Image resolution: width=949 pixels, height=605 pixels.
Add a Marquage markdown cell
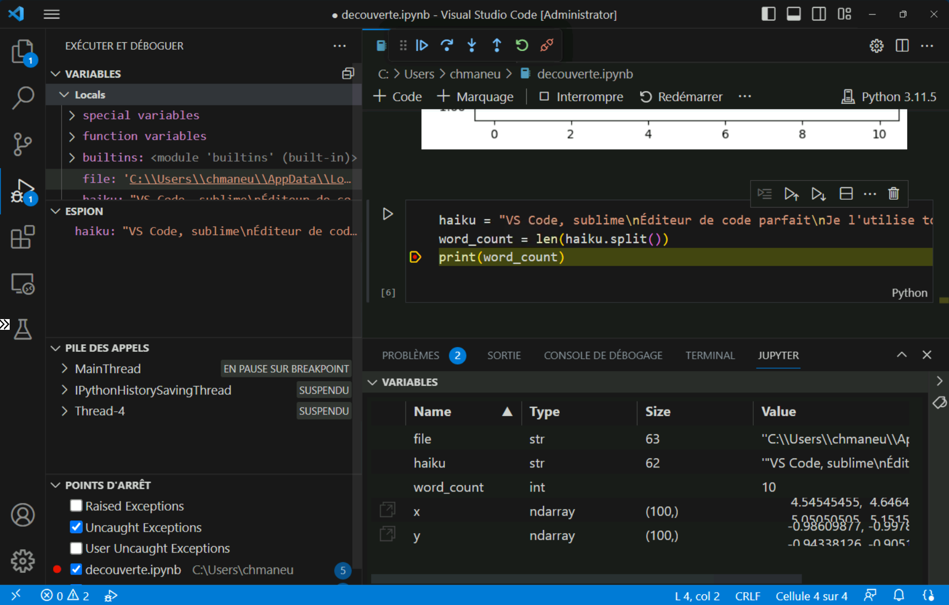(476, 97)
